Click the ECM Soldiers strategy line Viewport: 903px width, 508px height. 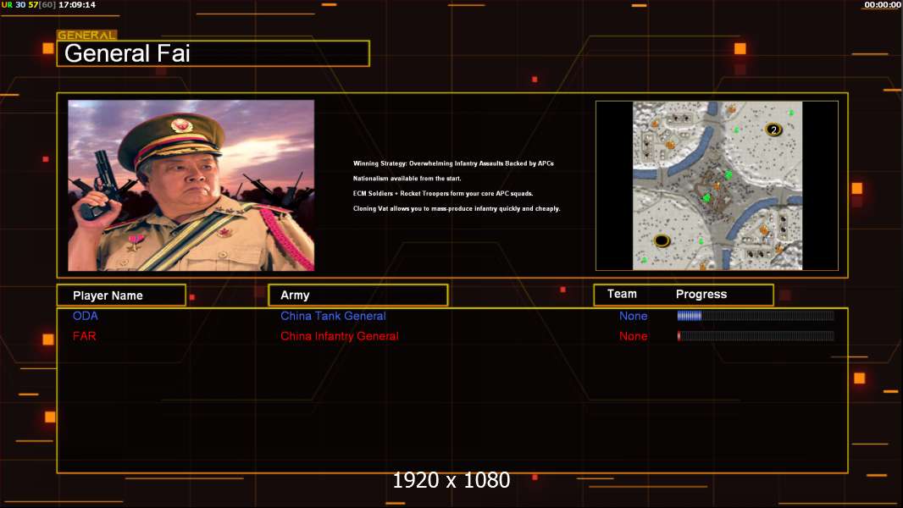[x=443, y=193]
